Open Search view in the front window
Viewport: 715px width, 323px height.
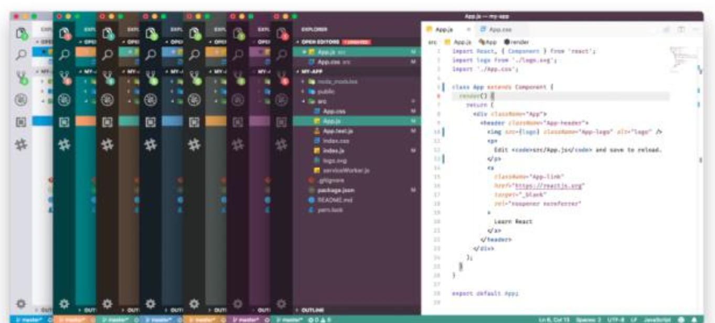pyautogui.click(x=282, y=54)
